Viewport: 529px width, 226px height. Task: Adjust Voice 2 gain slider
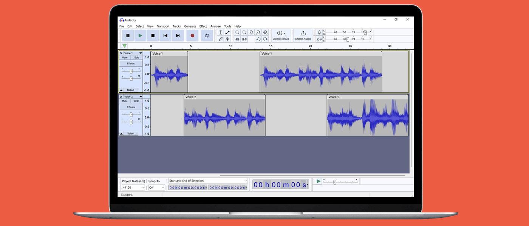[x=131, y=115]
